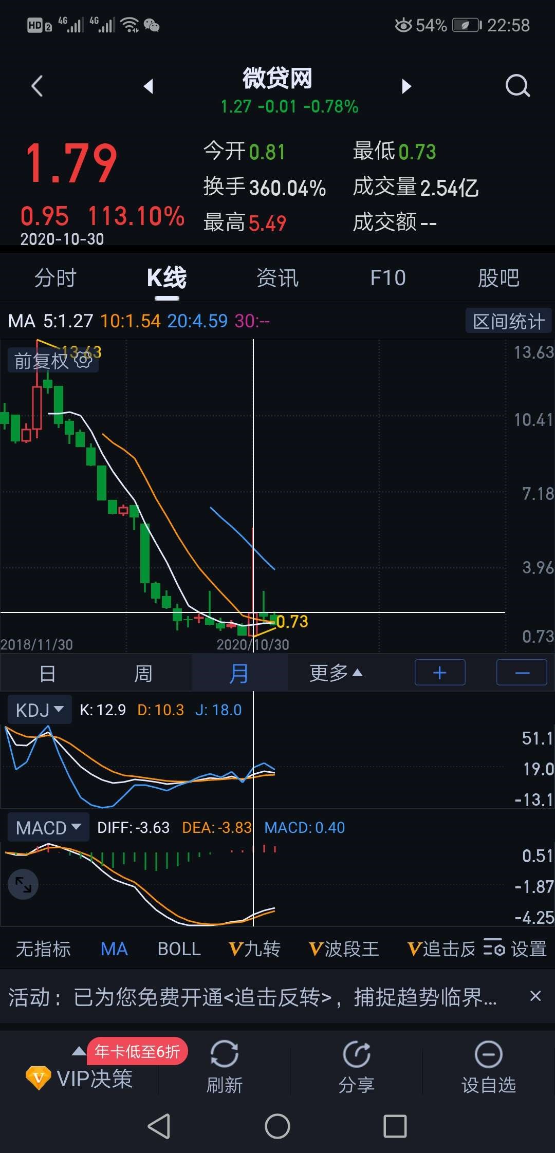Open the 资讯 news tab
The image size is (555, 1153).
(277, 278)
